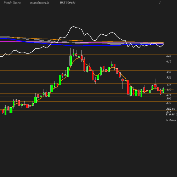The height and width of the screenshot is (177, 177).
Task: Click the last green candle on the right
Action: (164, 91)
